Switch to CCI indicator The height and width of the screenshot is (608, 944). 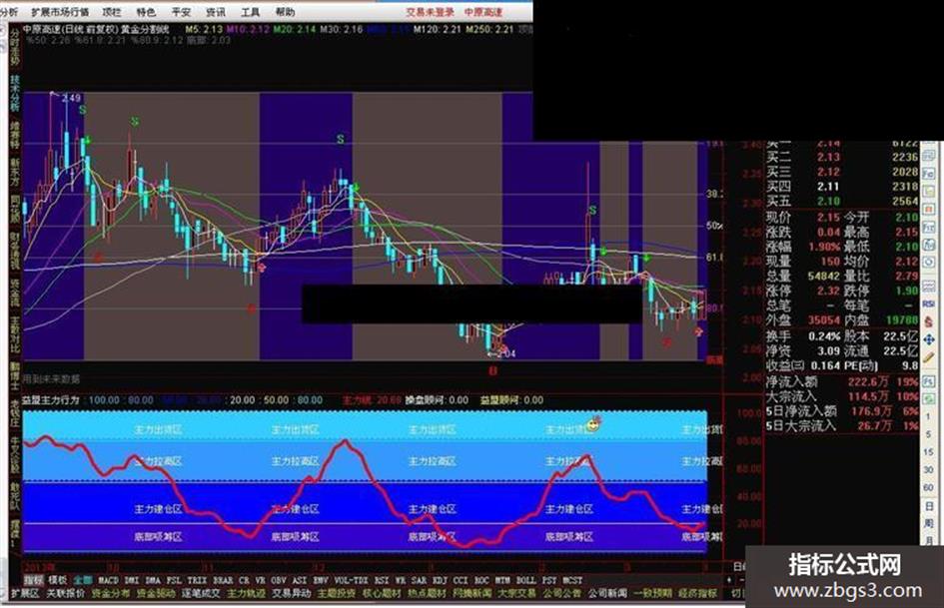[461, 580]
